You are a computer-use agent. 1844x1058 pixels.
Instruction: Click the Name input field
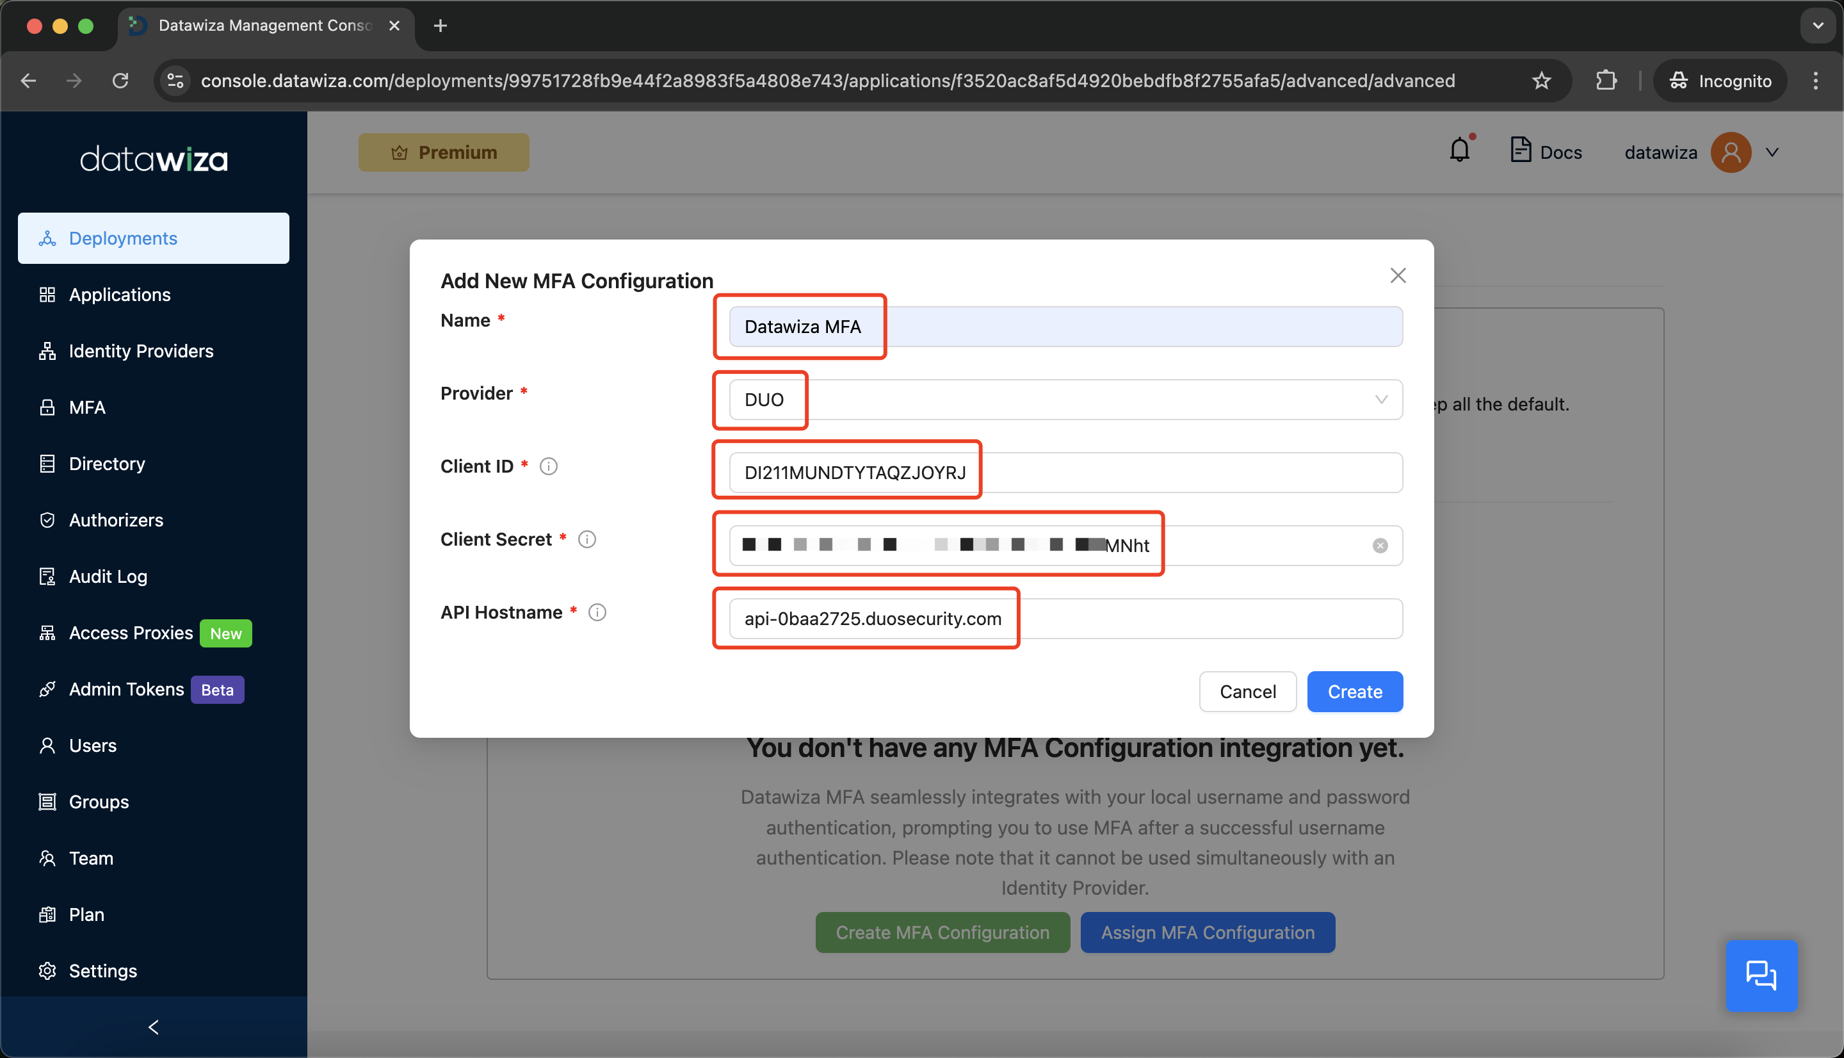pyautogui.click(x=1065, y=327)
